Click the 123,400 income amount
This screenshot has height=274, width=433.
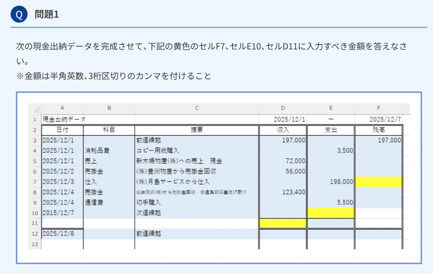coord(294,192)
